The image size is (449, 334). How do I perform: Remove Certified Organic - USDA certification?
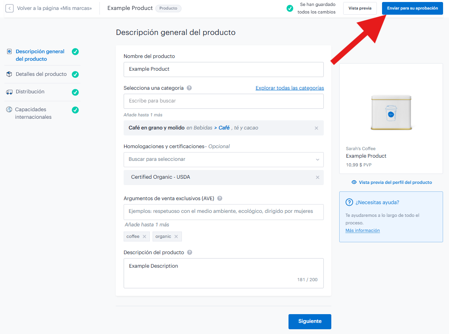pos(317,178)
